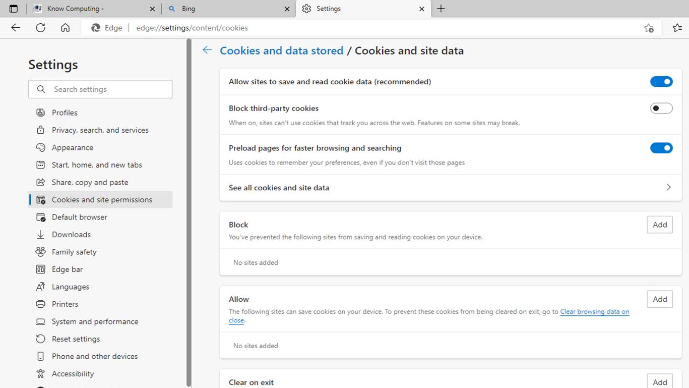Click Add button in Allow section
Image resolution: width=689 pixels, height=388 pixels.
pos(659,299)
